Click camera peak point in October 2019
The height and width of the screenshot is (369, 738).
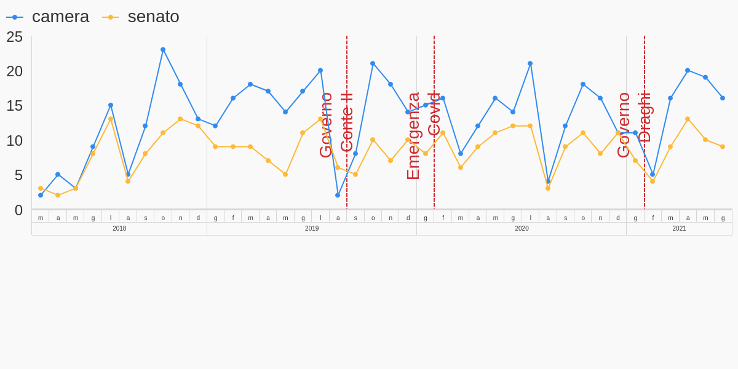373,63
